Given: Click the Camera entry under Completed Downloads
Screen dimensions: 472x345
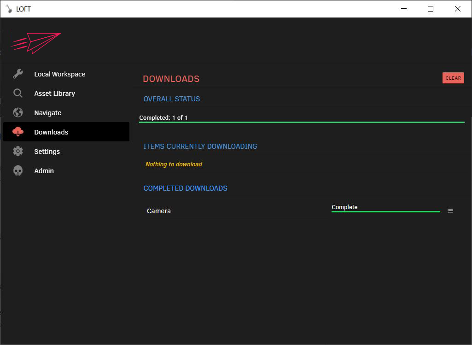Looking at the screenshot, I should coord(159,211).
